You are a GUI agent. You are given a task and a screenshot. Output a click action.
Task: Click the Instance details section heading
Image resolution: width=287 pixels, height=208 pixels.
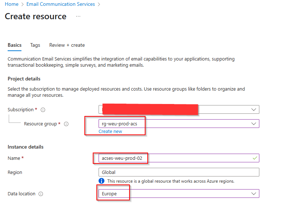[25, 147]
